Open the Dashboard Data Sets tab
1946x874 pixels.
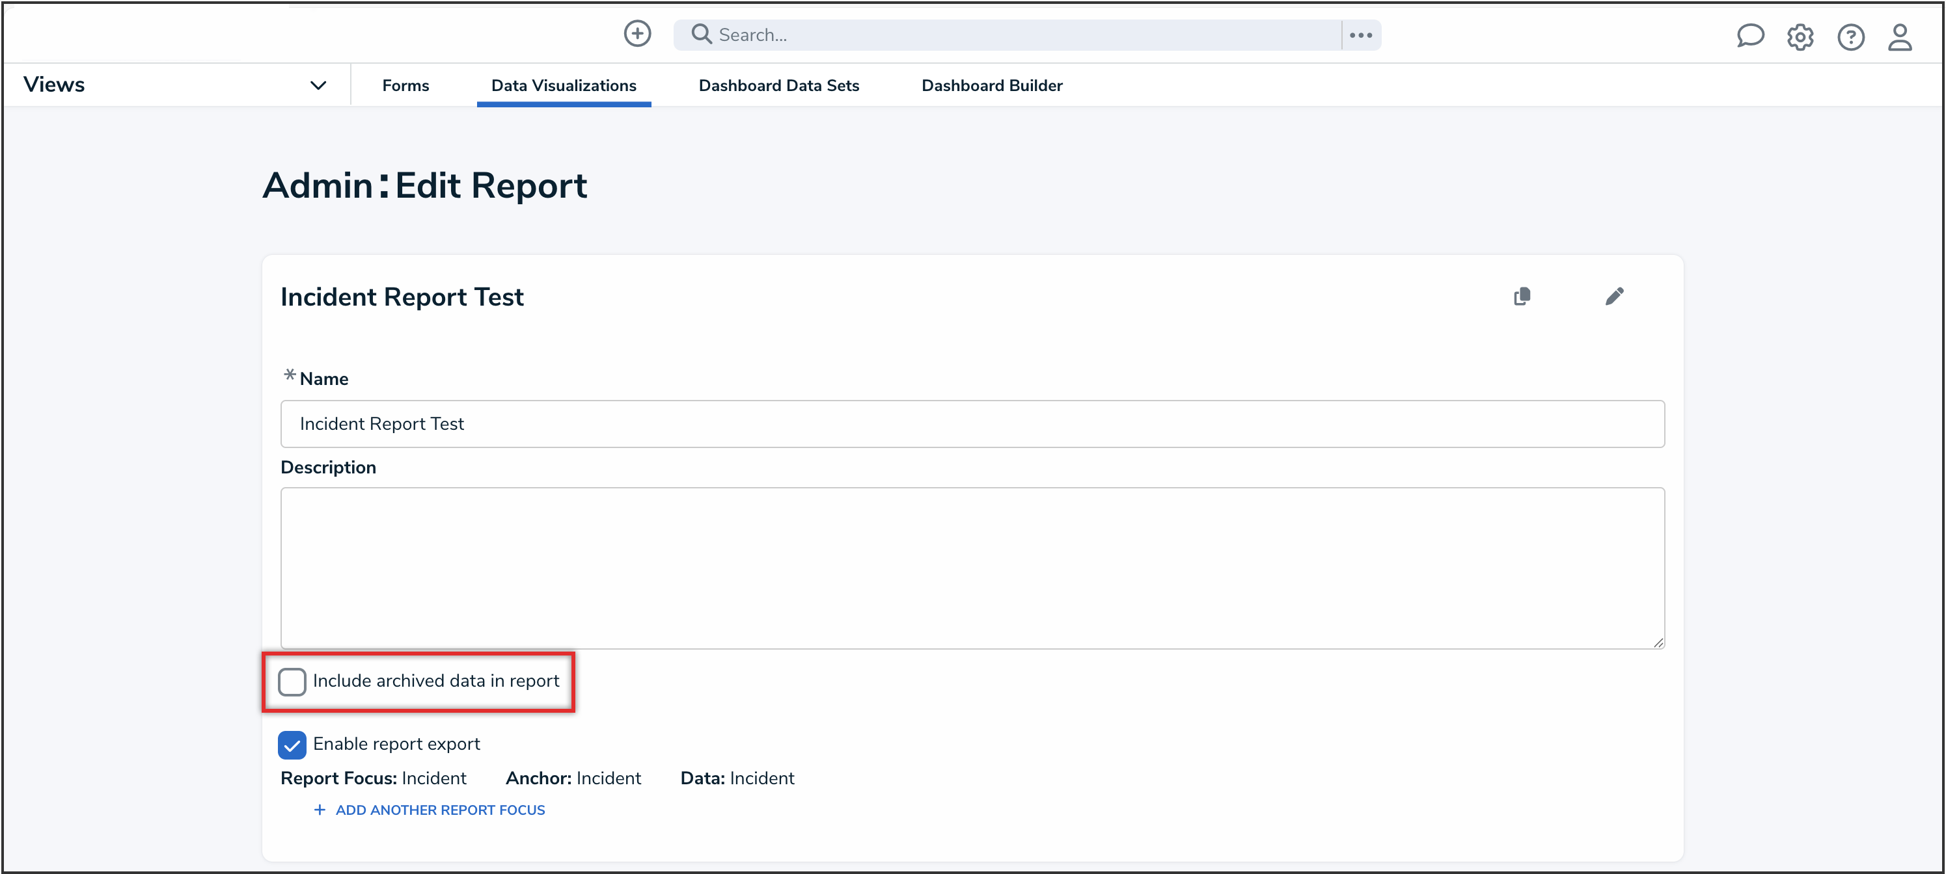(779, 85)
